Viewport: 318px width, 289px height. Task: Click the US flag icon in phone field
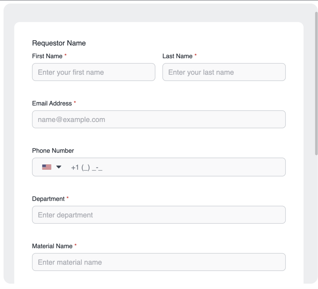tap(47, 167)
